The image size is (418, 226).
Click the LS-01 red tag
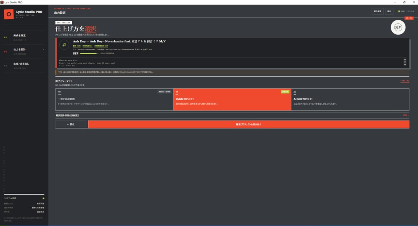(409, 18)
